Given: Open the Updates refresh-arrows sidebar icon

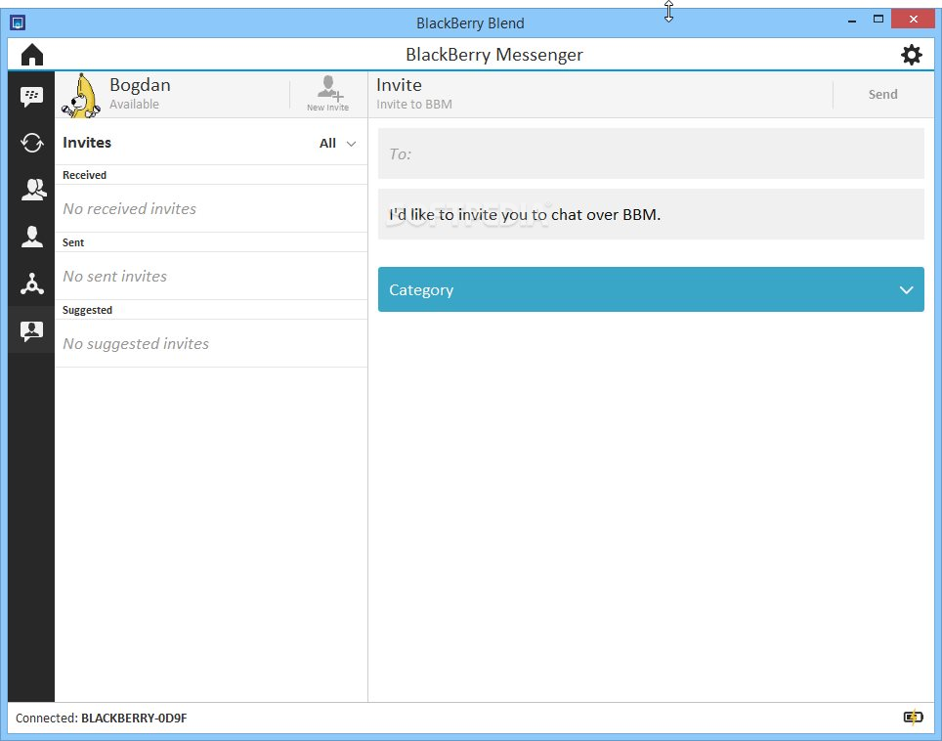Looking at the screenshot, I should (x=32, y=143).
